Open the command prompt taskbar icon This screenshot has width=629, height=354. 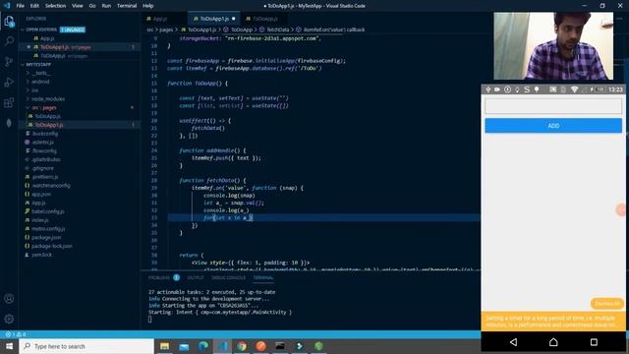[x=280, y=346]
